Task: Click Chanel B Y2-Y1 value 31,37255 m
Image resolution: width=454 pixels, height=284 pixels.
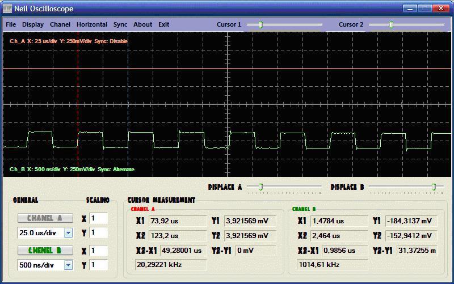Action: [417, 251]
